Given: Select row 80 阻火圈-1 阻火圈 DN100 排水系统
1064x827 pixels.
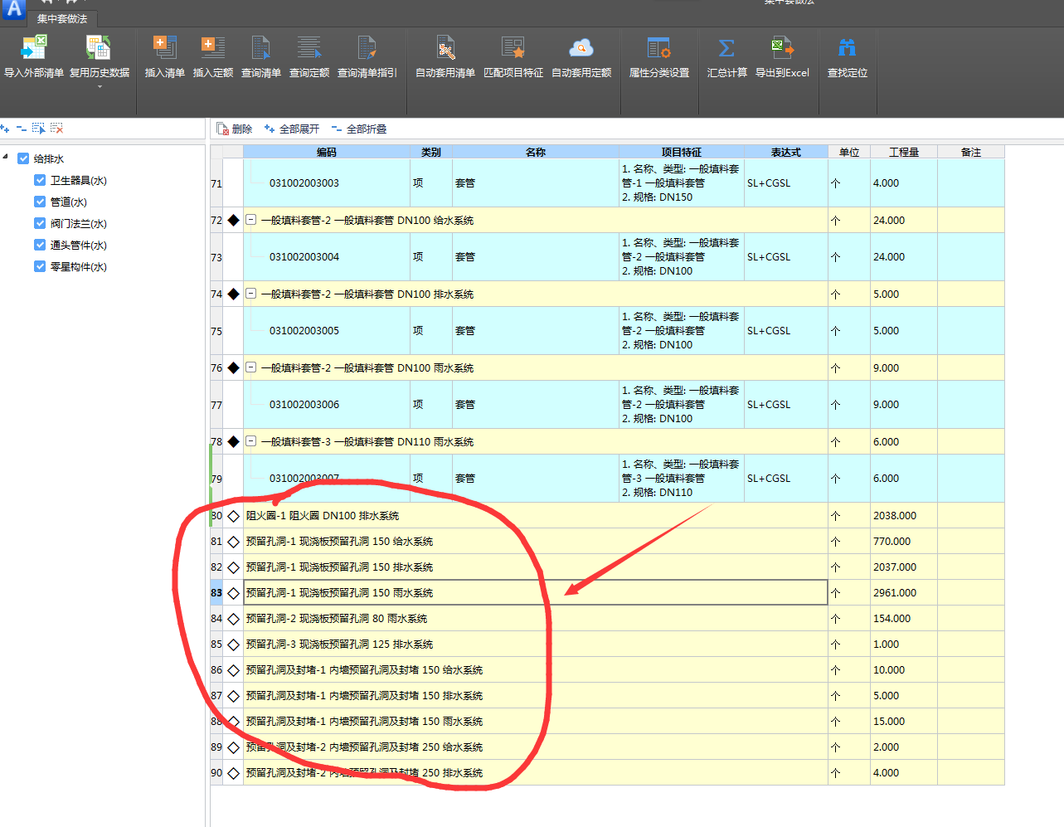Looking at the screenshot, I should click(x=536, y=516).
